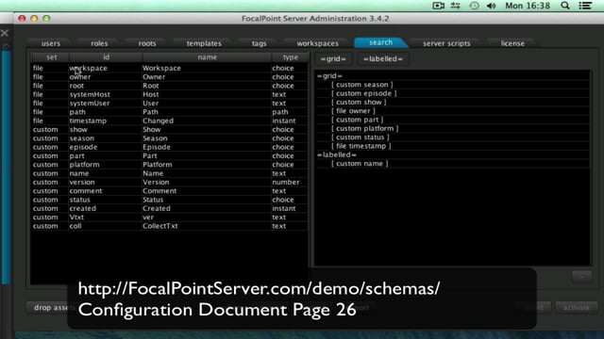Select the workspace id row
The width and height of the screenshot is (604, 339).
pos(170,68)
